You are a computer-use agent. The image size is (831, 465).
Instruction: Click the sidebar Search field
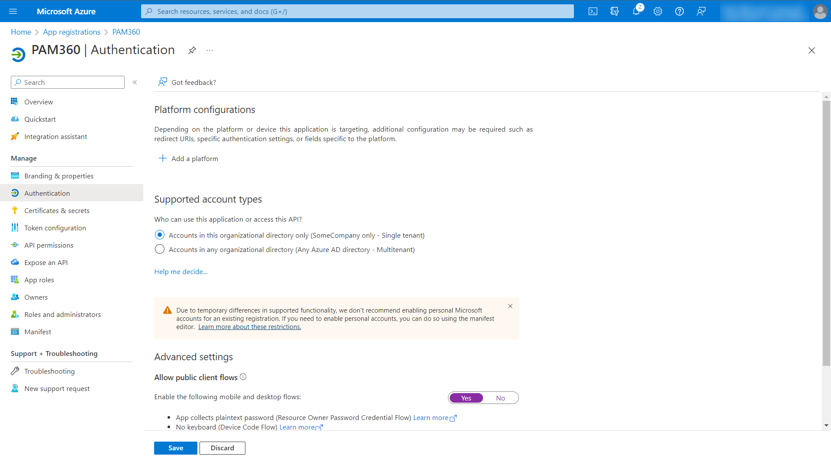tap(68, 82)
